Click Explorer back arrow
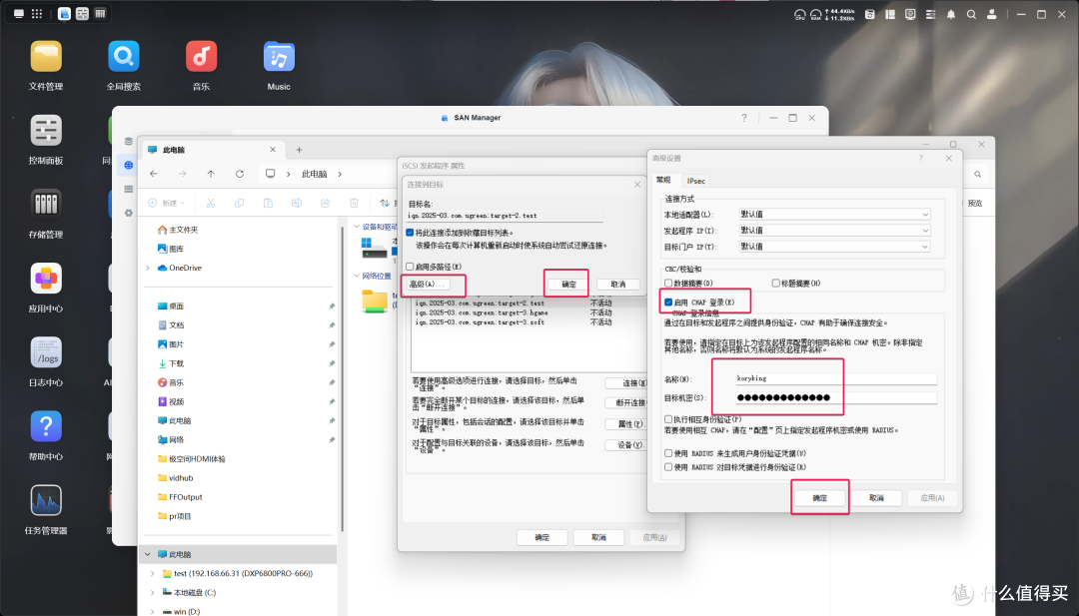This screenshot has width=1079, height=616. point(154,174)
